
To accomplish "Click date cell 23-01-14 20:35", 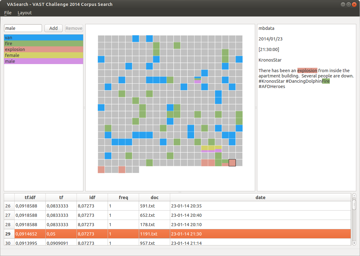I will pyautogui.click(x=260, y=206).
